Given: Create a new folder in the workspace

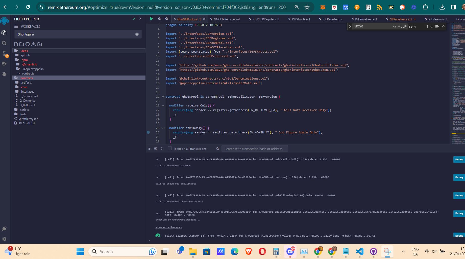Looking at the screenshot, I should point(21,44).
